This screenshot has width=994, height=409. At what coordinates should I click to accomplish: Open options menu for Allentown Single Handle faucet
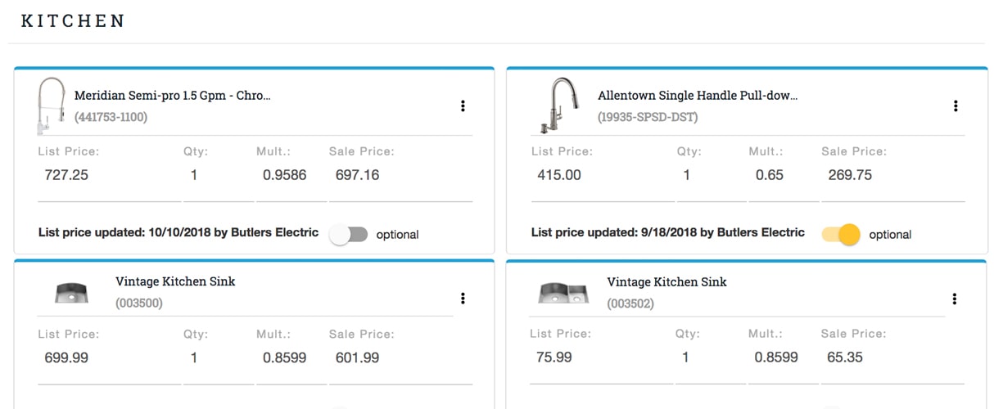click(x=956, y=106)
